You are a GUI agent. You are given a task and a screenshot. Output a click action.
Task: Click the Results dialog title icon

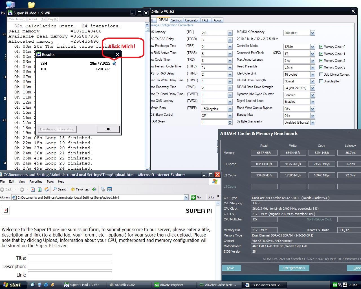[39, 54]
